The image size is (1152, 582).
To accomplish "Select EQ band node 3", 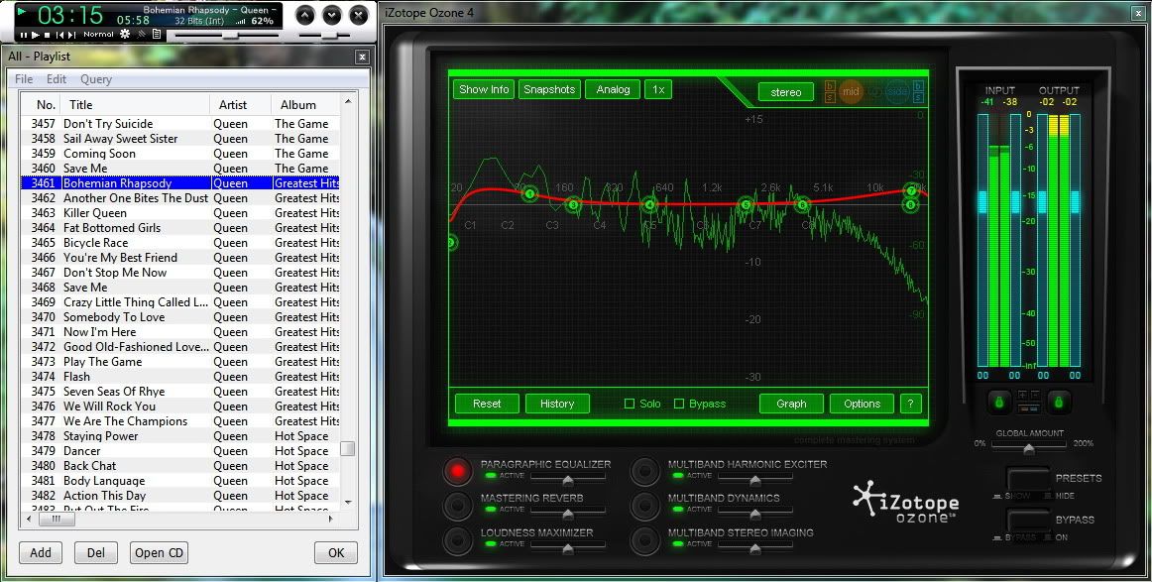I will click(x=575, y=205).
